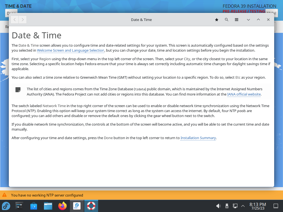Click the 'tzdata' monospace word
This screenshot has height=212, width=283.
click(140, 89)
